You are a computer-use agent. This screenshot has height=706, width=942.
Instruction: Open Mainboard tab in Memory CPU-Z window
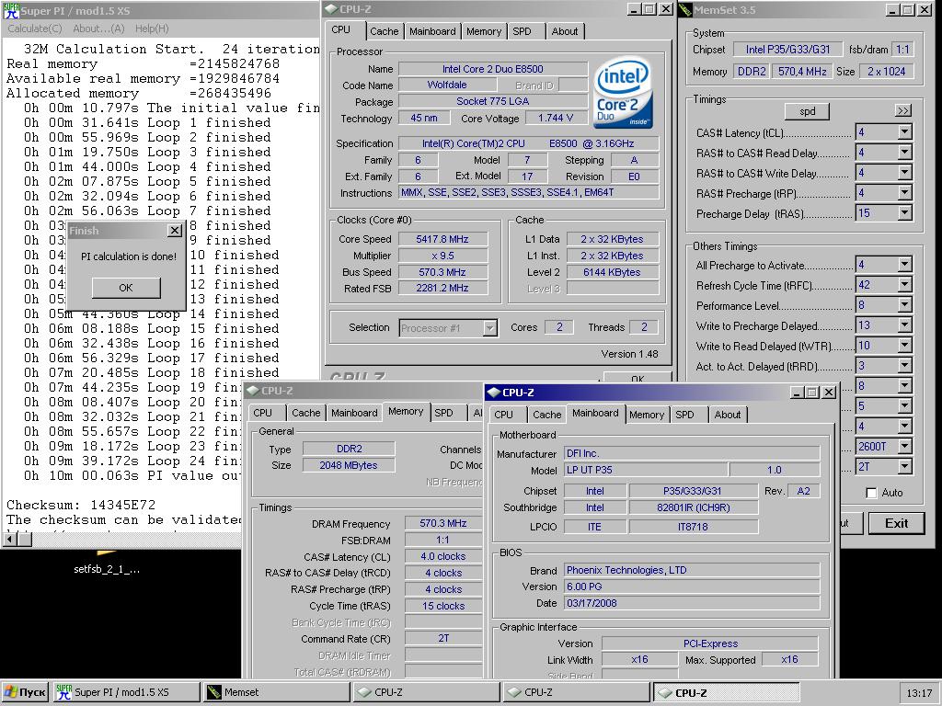pos(354,413)
